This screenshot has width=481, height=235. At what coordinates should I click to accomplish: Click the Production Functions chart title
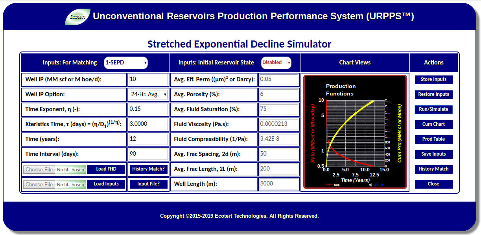coord(341,90)
